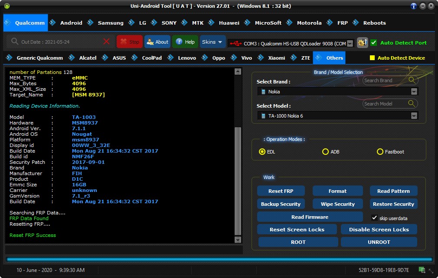Switch to the SONY tab

tap(164, 23)
